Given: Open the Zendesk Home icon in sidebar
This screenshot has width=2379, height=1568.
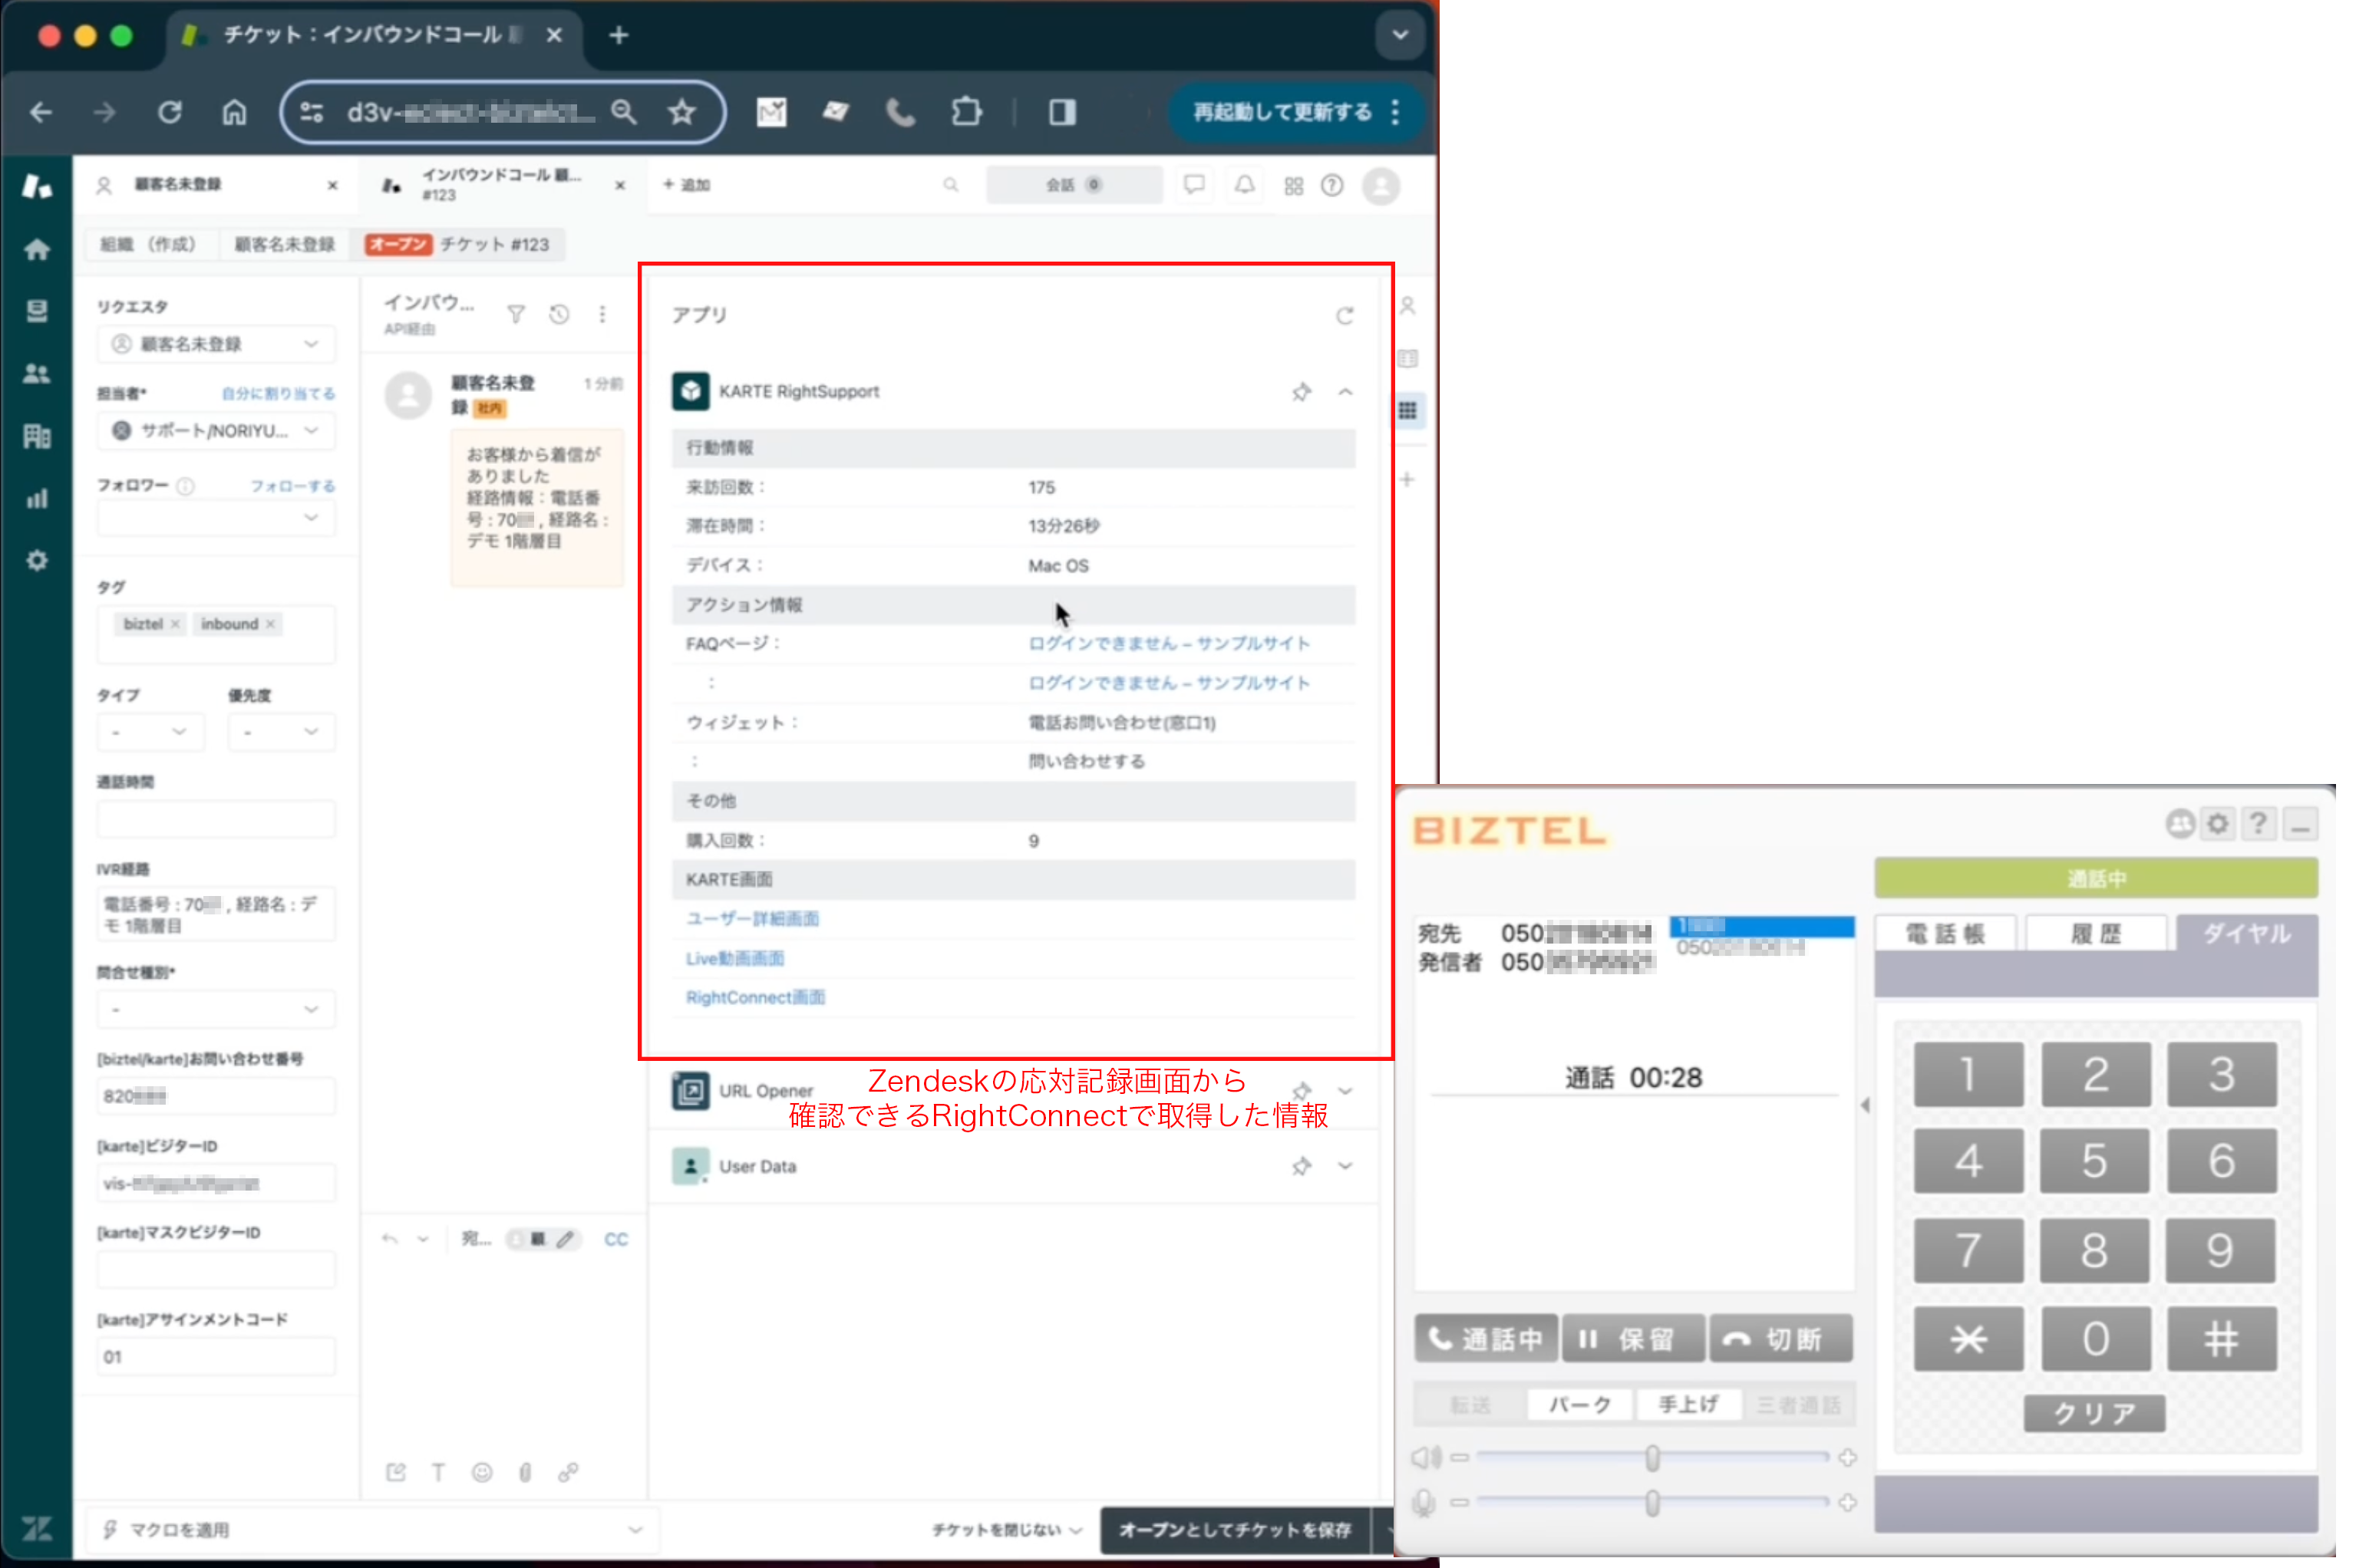Looking at the screenshot, I should (x=37, y=249).
